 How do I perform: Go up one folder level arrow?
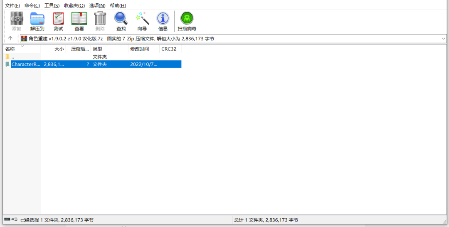click(x=10, y=38)
